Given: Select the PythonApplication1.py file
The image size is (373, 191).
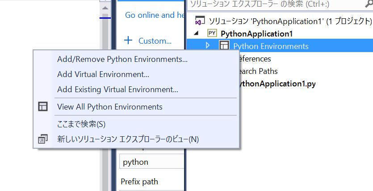Looking at the screenshot, I should tap(277, 84).
